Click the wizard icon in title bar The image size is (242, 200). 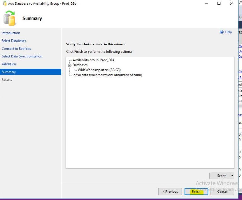(4, 3)
